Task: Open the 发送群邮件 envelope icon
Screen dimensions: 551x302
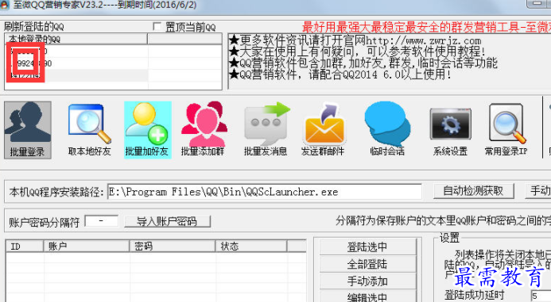Action: pyautogui.click(x=323, y=130)
